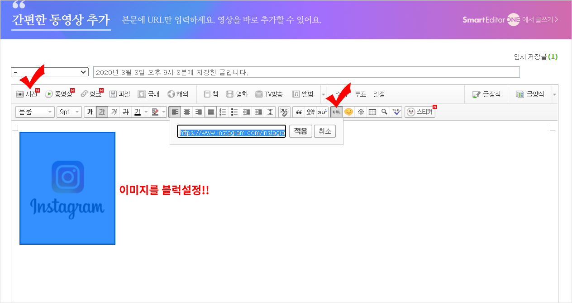Viewport: 572px width, 303px height.
Task: Click 취소 to cancel the URL
Action: tap(325, 131)
